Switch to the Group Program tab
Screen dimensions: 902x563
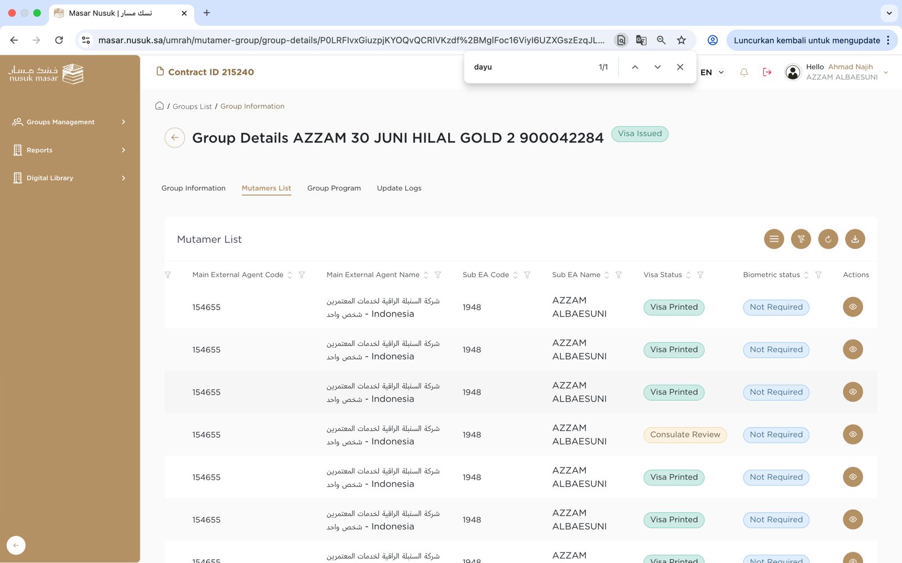coord(334,188)
